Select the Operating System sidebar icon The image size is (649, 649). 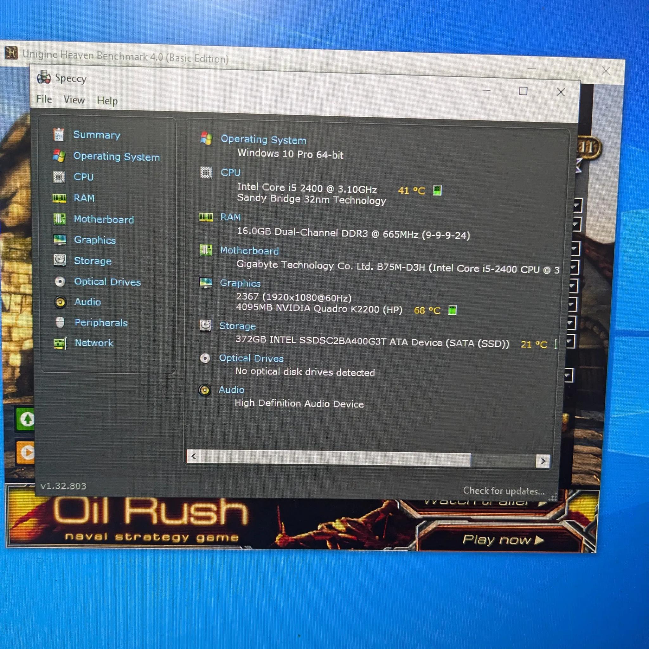click(x=59, y=156)
